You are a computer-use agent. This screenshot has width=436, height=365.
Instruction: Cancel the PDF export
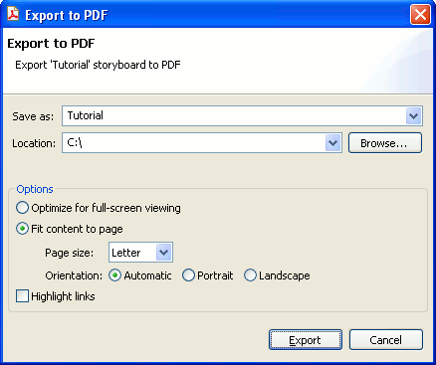click(386, 340)
